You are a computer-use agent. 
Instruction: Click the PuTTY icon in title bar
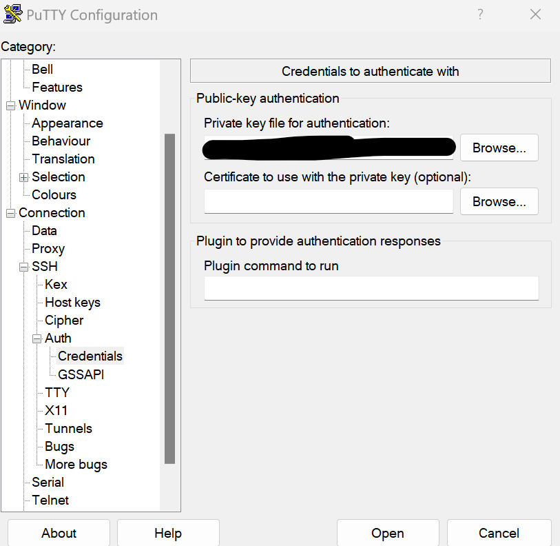tap(13, 14)
